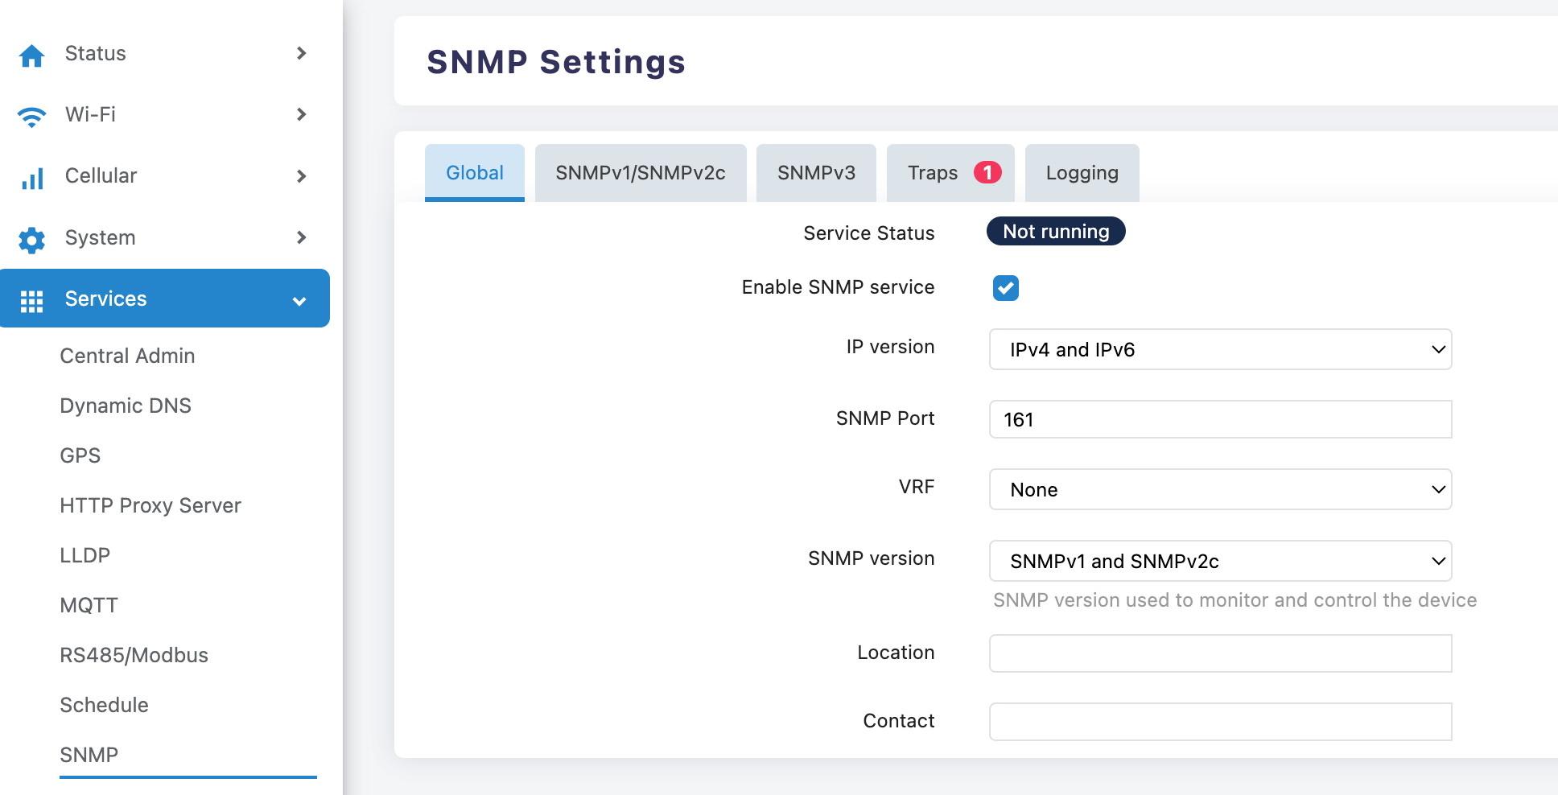The height and width of the screenshot is (795, 1558).
Task: Open the IP version dropdown
Action: pos(1220,349)
